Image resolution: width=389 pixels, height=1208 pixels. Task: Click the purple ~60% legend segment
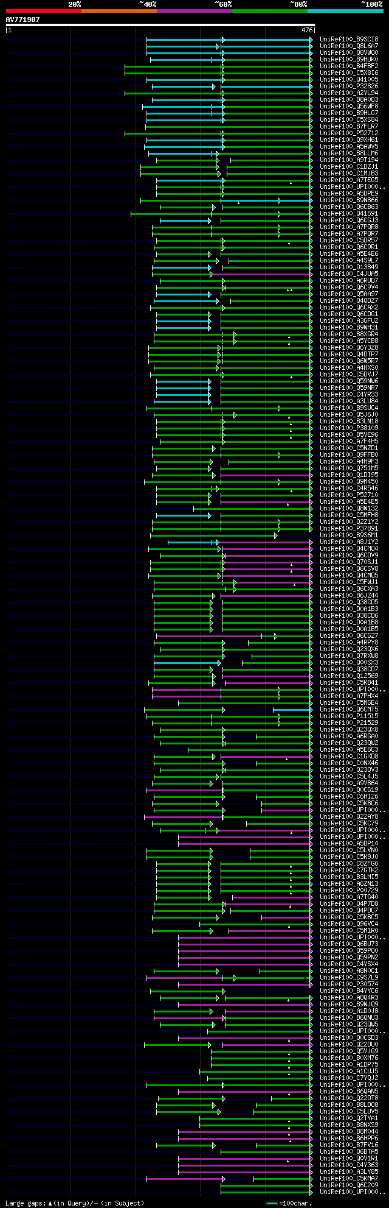pos(194,11)
